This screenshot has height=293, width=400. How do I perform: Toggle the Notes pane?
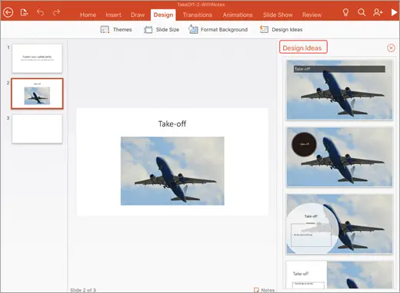pyautogui.click(x=264, y=290)
